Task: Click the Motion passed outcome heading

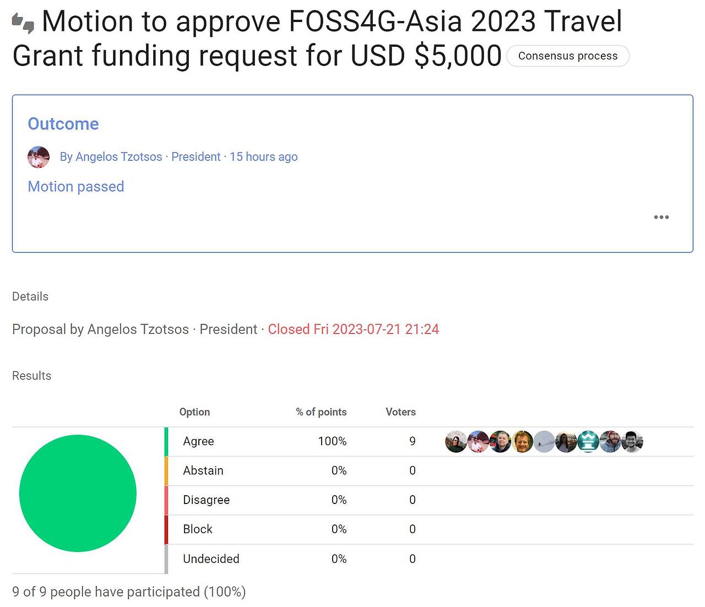Action: (75, 186)
